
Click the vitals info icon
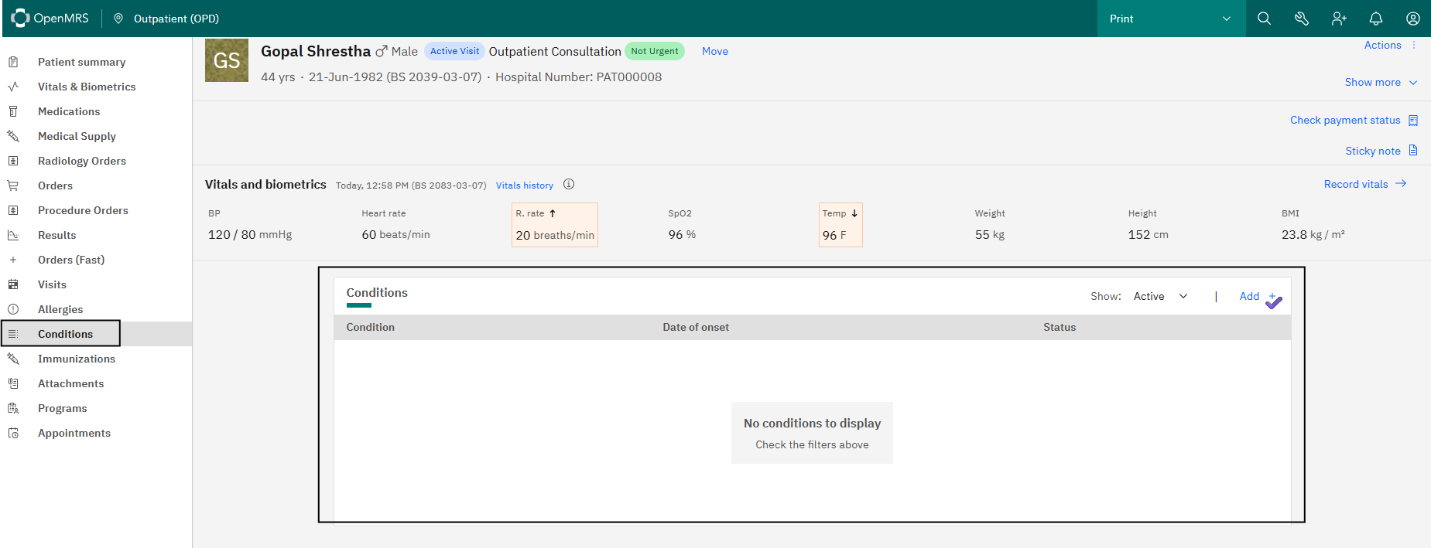569,184
